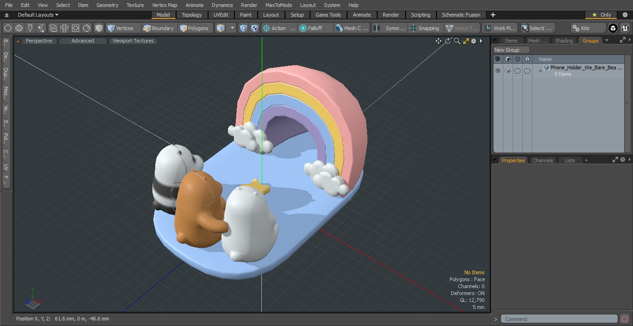Screen dimensions: 633x326
Task: Click the loop slice toolbar icon
Action: click(53, 28)
